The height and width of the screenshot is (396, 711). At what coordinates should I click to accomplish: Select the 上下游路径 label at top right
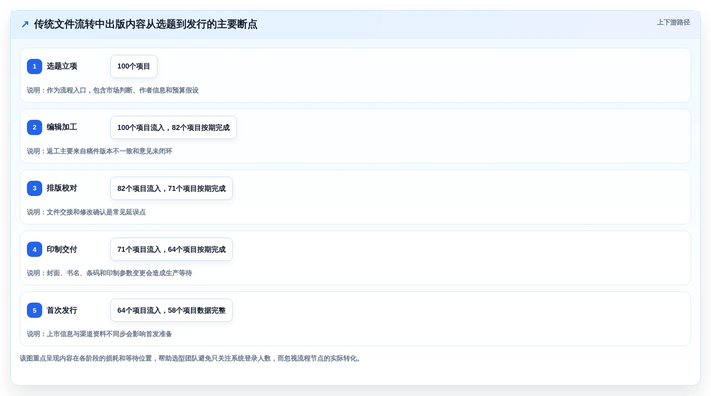click(x=673, y=22)
